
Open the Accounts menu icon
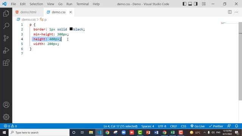tap(6, 105)
